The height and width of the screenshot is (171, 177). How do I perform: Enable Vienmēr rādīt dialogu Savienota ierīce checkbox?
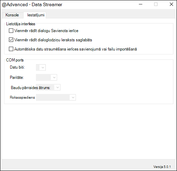pos(11,31)
